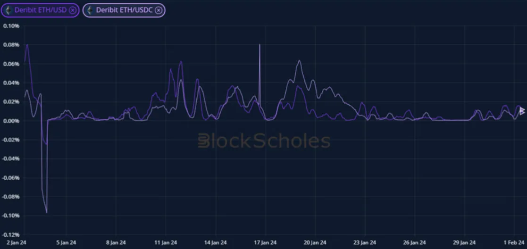Viewport: 527px width, 249px height.
Task: Click the 0.00% y-axis label
Action: coord(11,121)
